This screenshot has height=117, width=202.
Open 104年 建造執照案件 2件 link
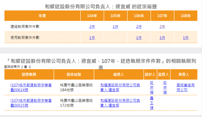pos(92,27)
